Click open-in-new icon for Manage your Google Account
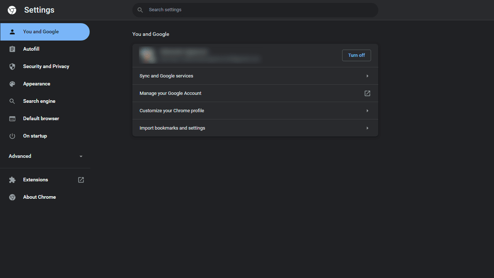This screenshot has width=494, height=278. point(367,93)
